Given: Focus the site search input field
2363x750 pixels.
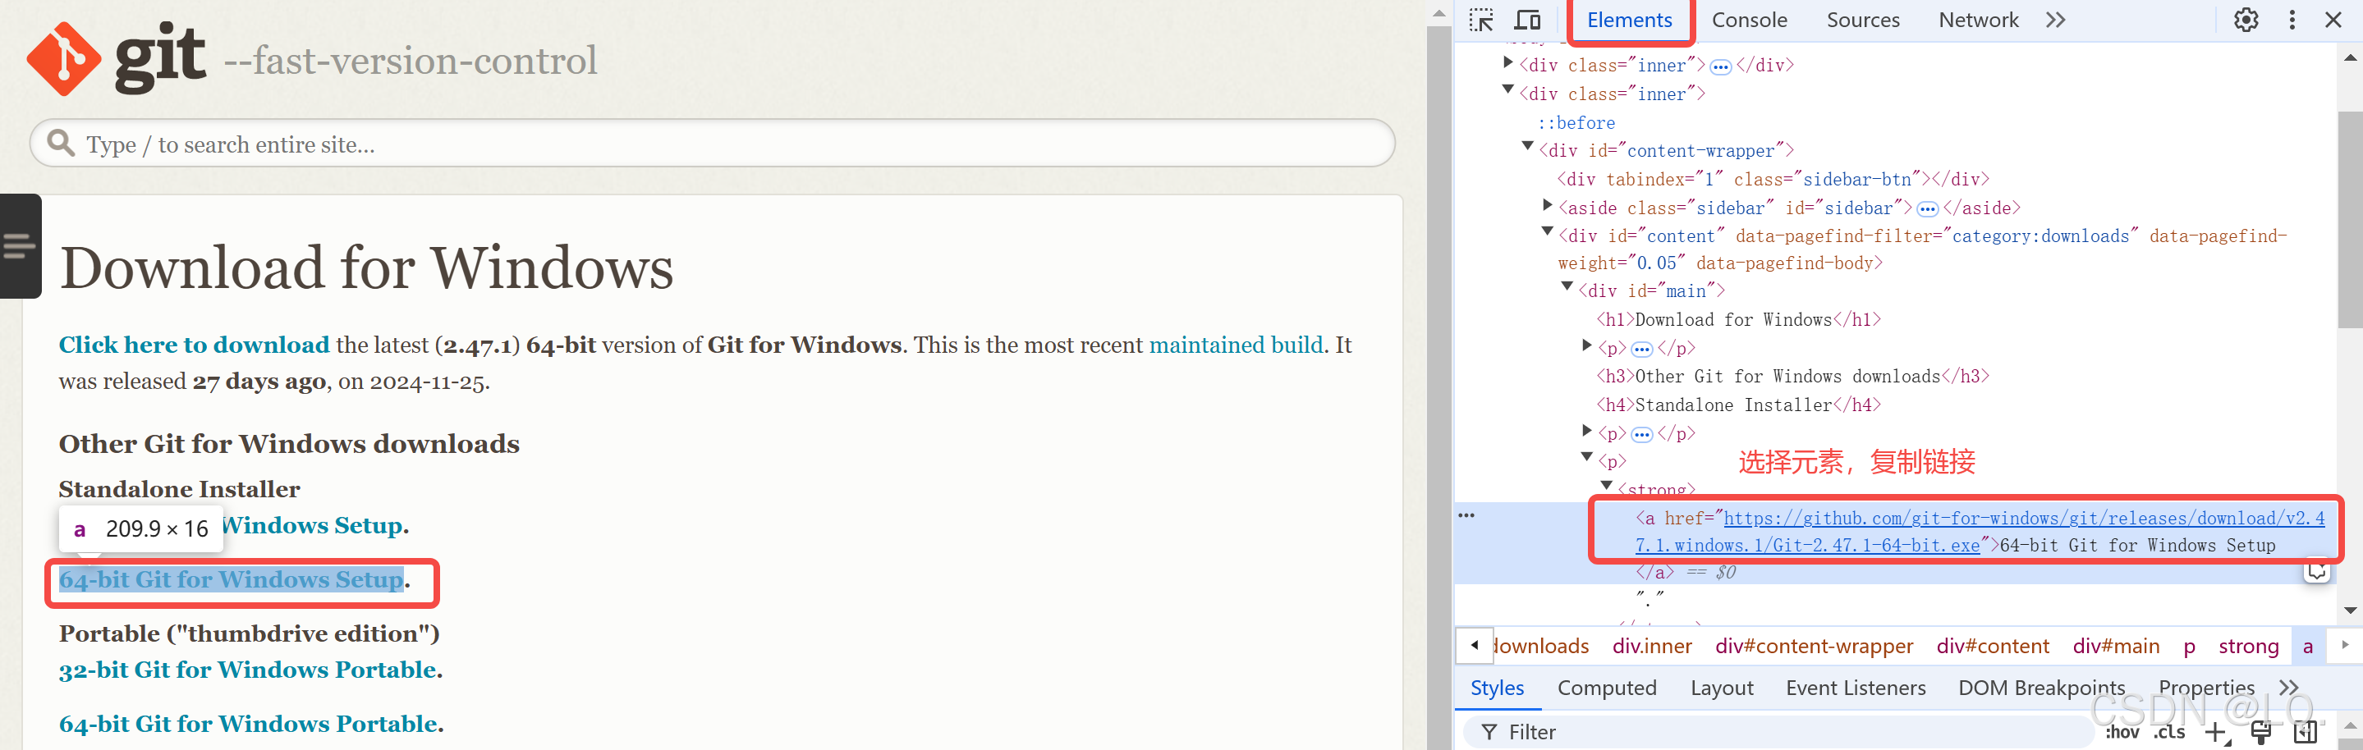Looking at the screenshot, I should [x=712, y=144].
